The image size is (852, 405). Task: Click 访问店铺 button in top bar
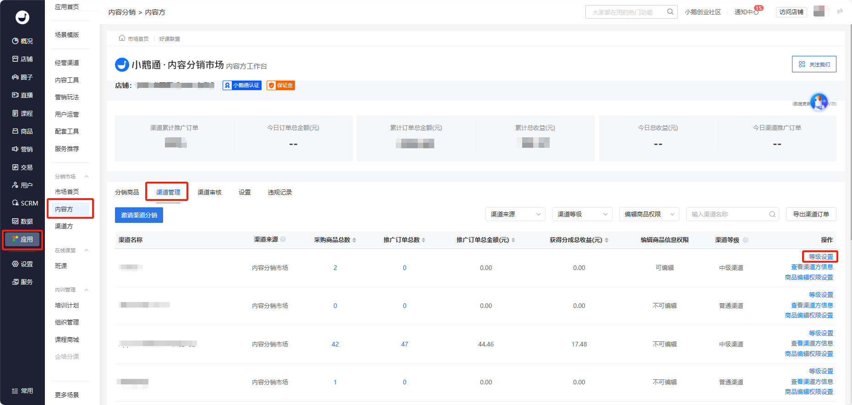point(791,12)
